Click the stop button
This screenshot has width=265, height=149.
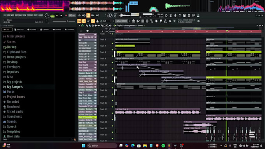[x=61, y=16]
